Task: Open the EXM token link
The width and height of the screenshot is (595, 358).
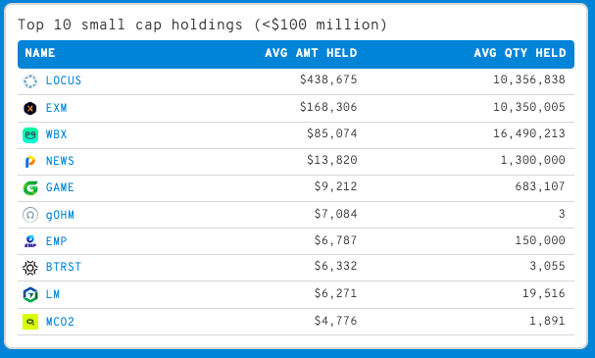Action: tap(56, 108)
